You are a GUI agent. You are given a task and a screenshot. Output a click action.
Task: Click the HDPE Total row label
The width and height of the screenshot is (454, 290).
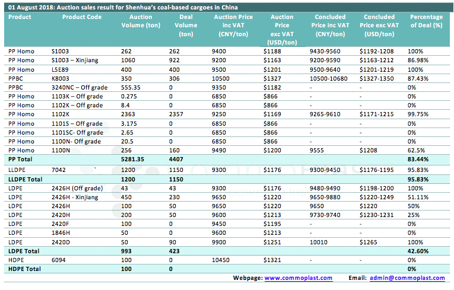click(x=24, y=269)
